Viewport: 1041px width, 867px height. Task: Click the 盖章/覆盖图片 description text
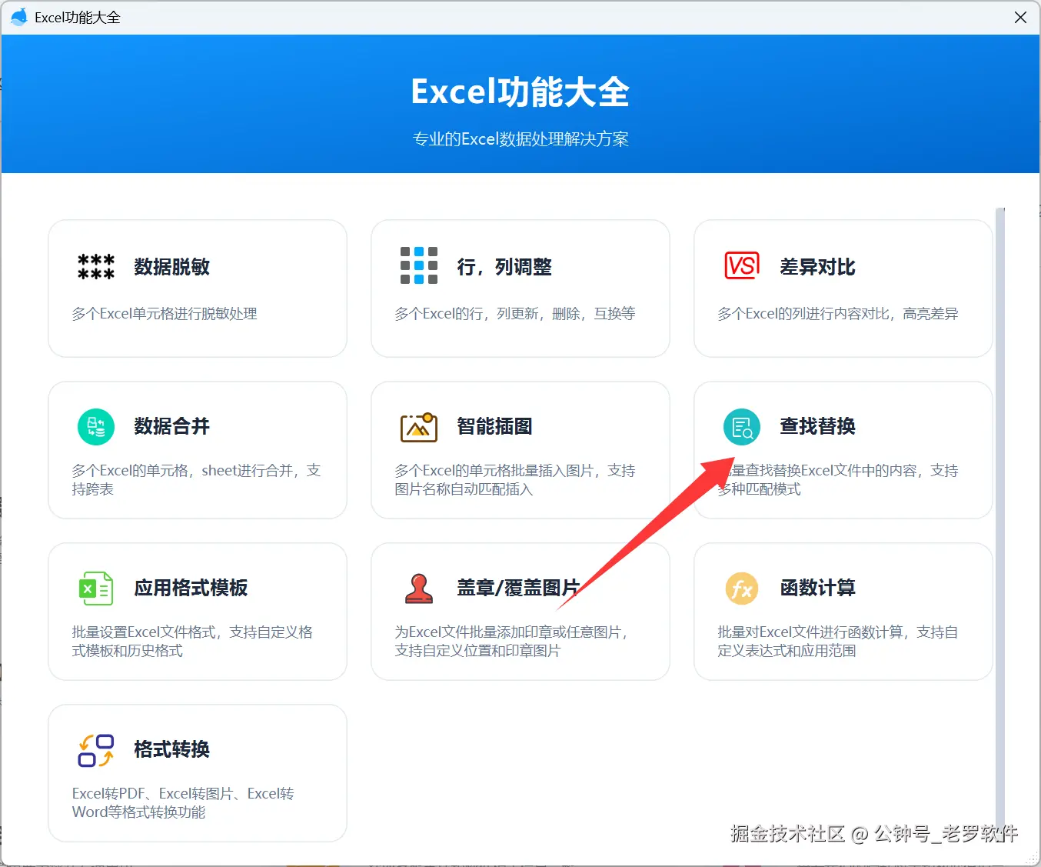click(513, 642)
